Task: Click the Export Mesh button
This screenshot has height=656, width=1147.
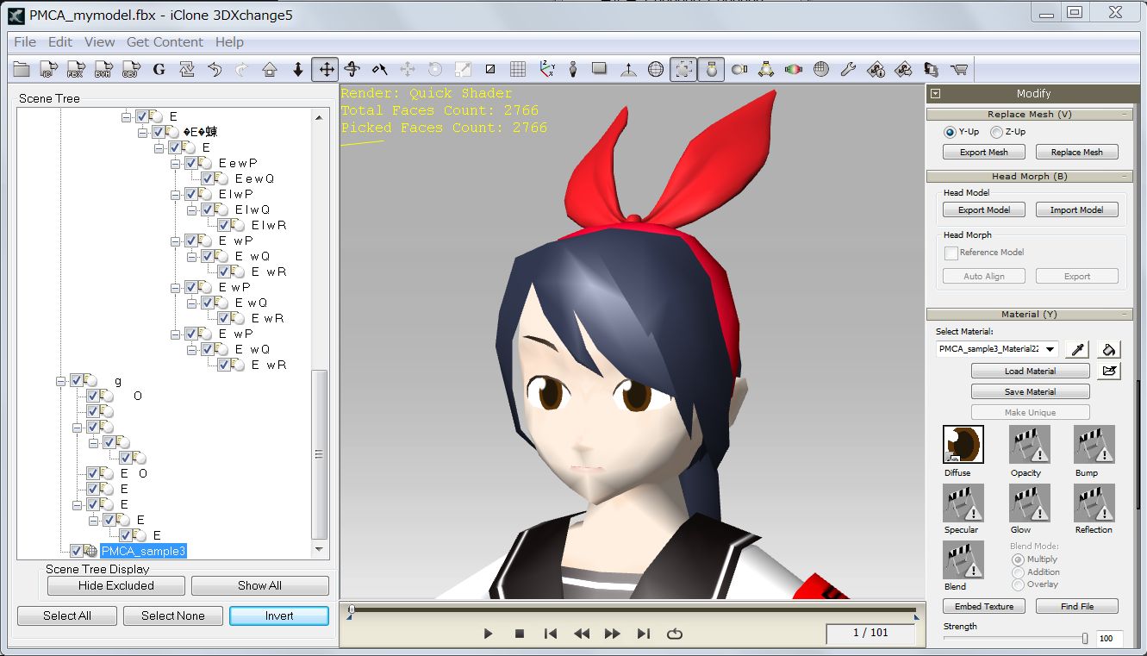Action: click(983, 152)
